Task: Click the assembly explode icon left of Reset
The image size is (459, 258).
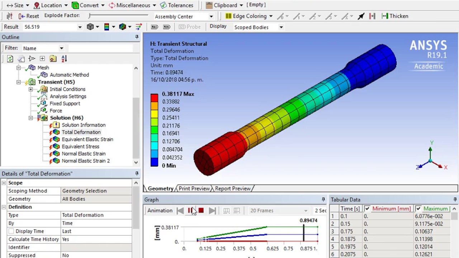Action: [x=9, y=16]
